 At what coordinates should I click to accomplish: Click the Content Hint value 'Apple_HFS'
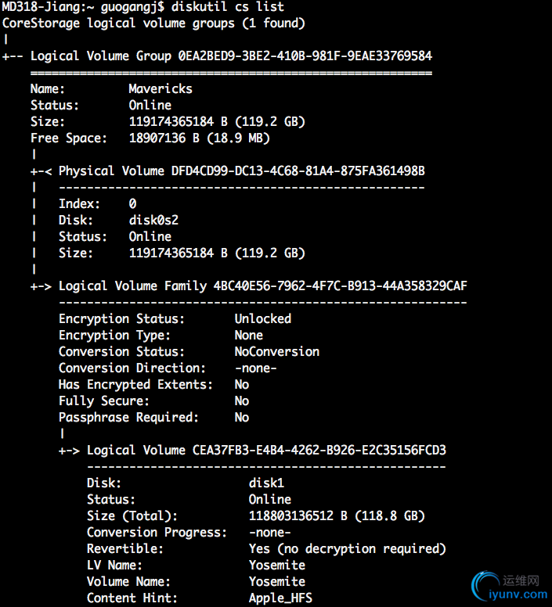tap(280, 598)
